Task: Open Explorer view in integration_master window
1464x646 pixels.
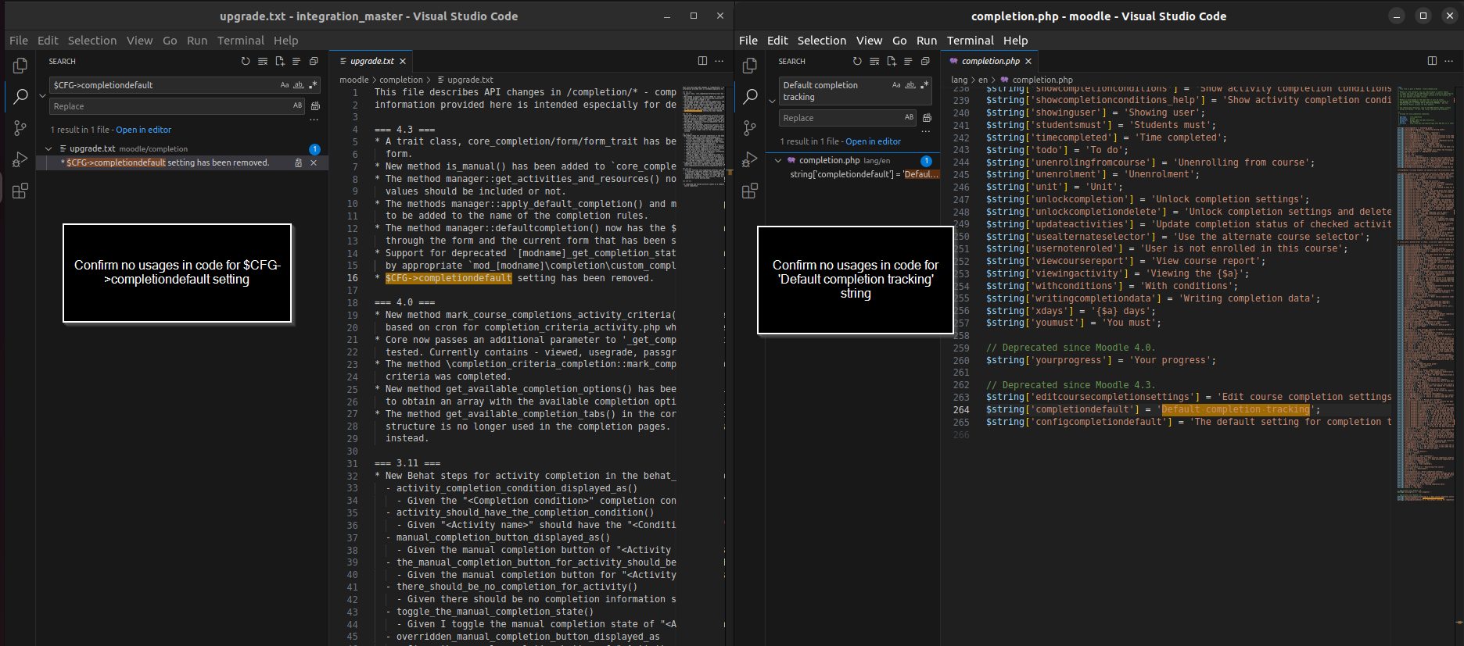Action: [x=20, y=66]
